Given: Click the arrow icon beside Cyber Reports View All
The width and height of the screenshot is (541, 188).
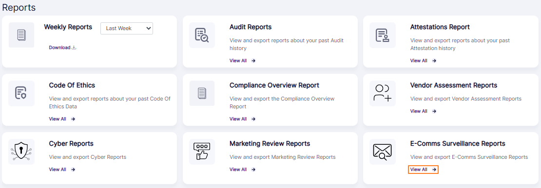Looking at the screenshot, I should (x=73, y=170).
